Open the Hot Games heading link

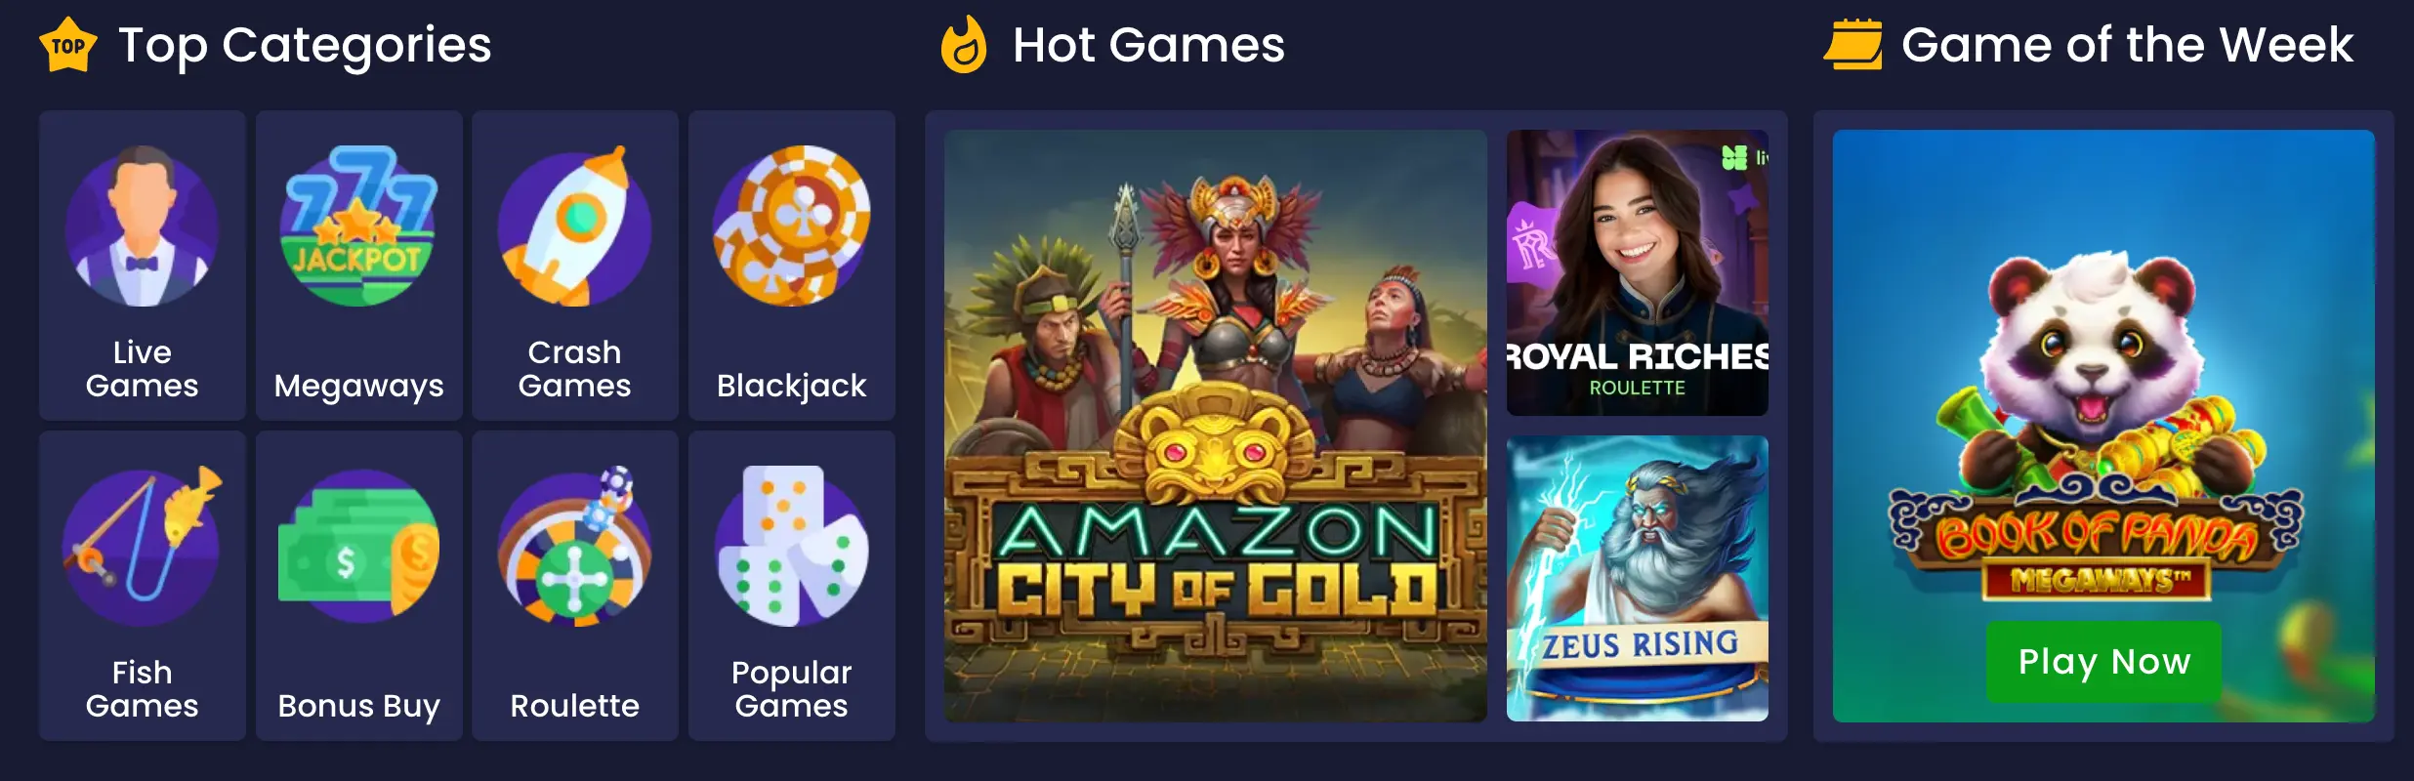pyautogui.click(x=1149, y=45)
